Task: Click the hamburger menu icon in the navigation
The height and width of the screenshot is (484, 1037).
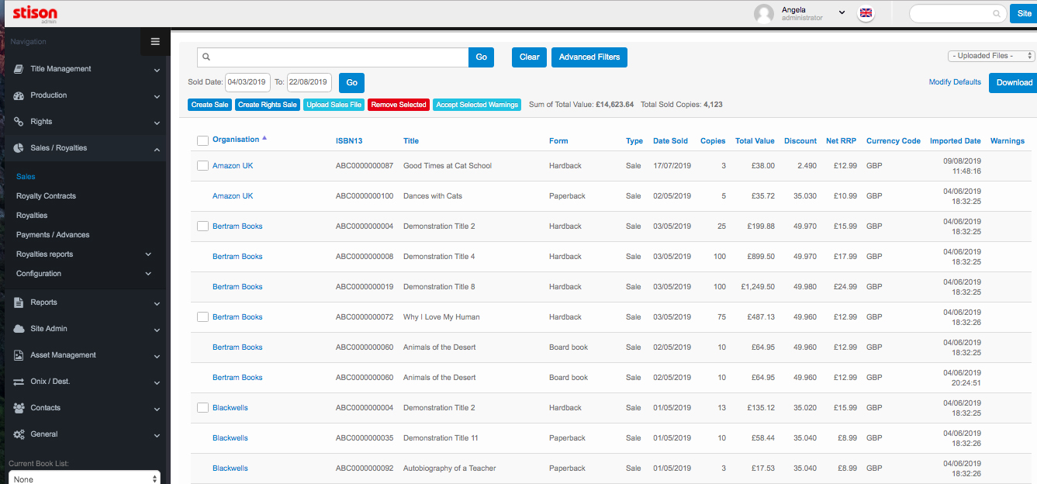Action: pyautogui.click(x=155, y=42)
